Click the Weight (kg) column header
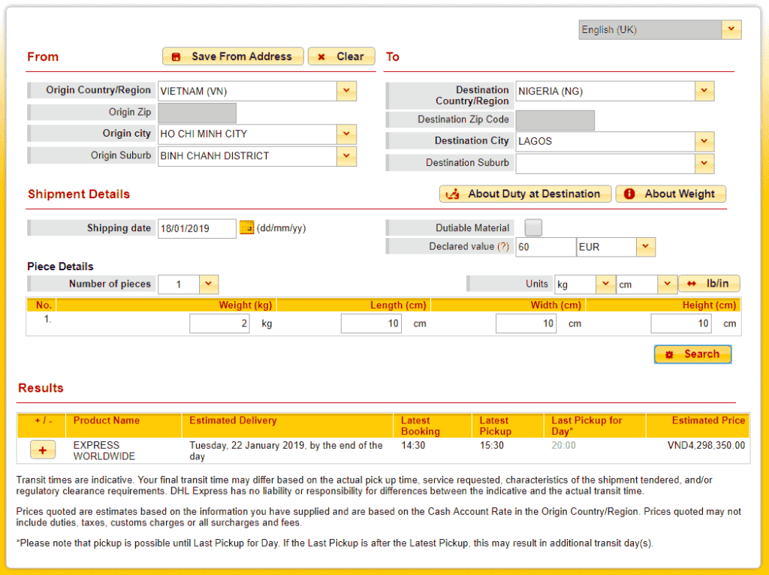 (246, 305)
